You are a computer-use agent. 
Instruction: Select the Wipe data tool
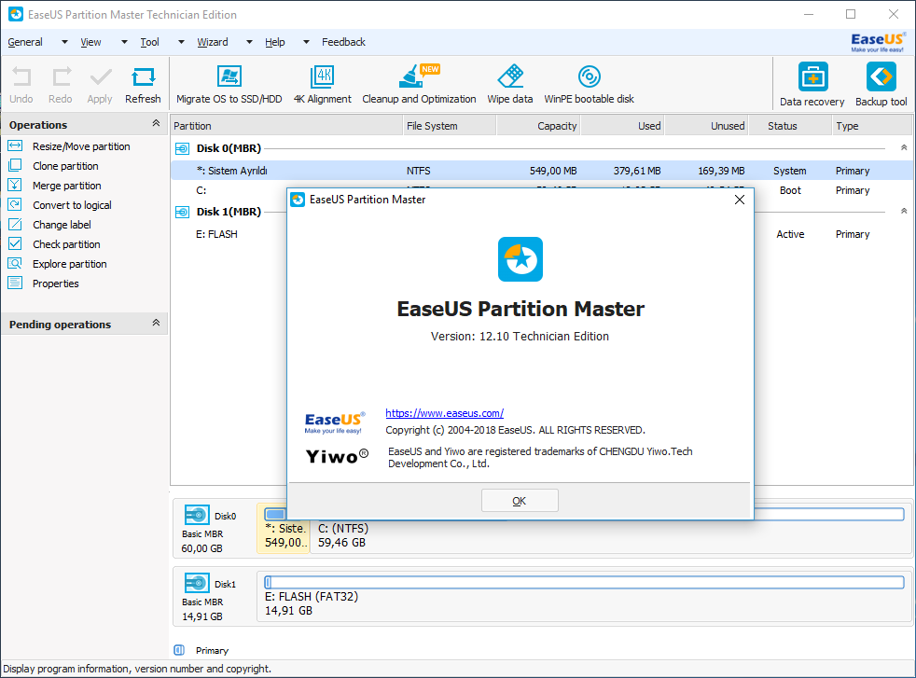pyautogui.click(x=510, y=85)
